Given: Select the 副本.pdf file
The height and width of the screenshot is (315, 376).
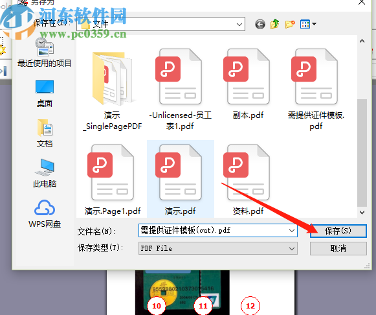Looking at the screenshot, I should coord(249,84).
